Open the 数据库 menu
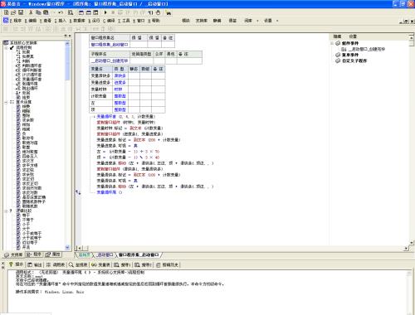This screenshot has width=415, height=315. coord(77,21)
